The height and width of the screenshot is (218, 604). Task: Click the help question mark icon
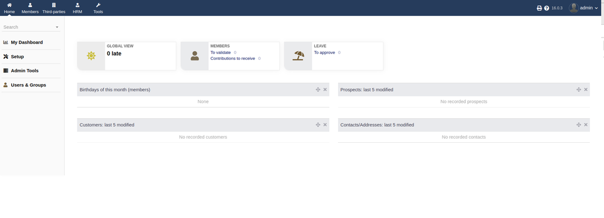(547, 8)
